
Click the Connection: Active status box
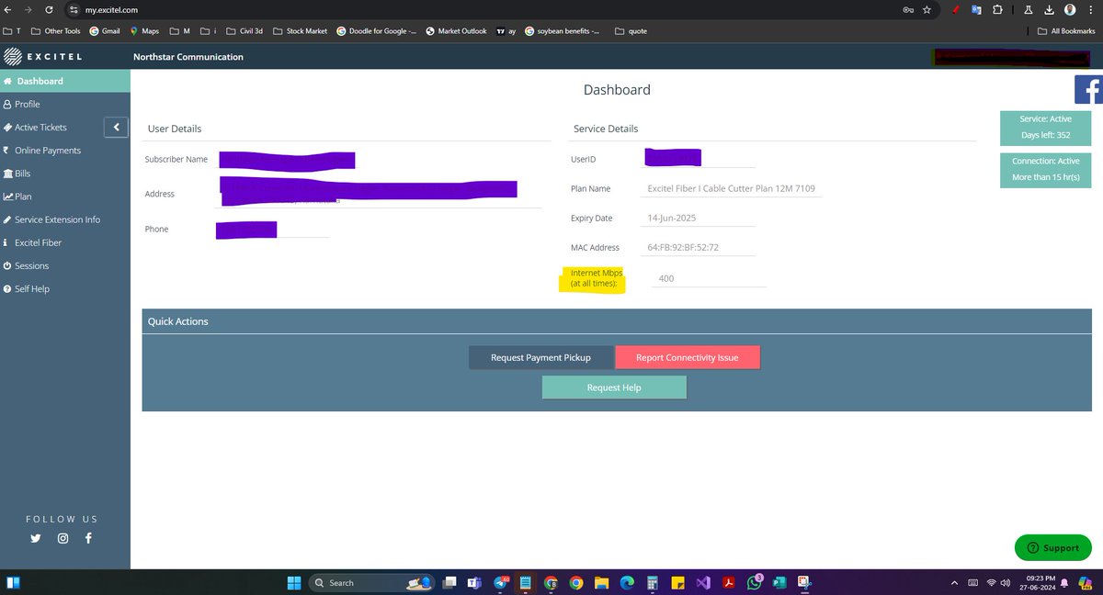coord(1046,169)
